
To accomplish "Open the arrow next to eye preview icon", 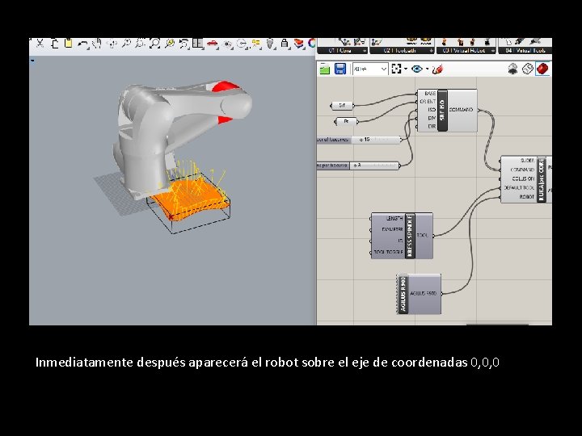I will [x=428, y=69].
